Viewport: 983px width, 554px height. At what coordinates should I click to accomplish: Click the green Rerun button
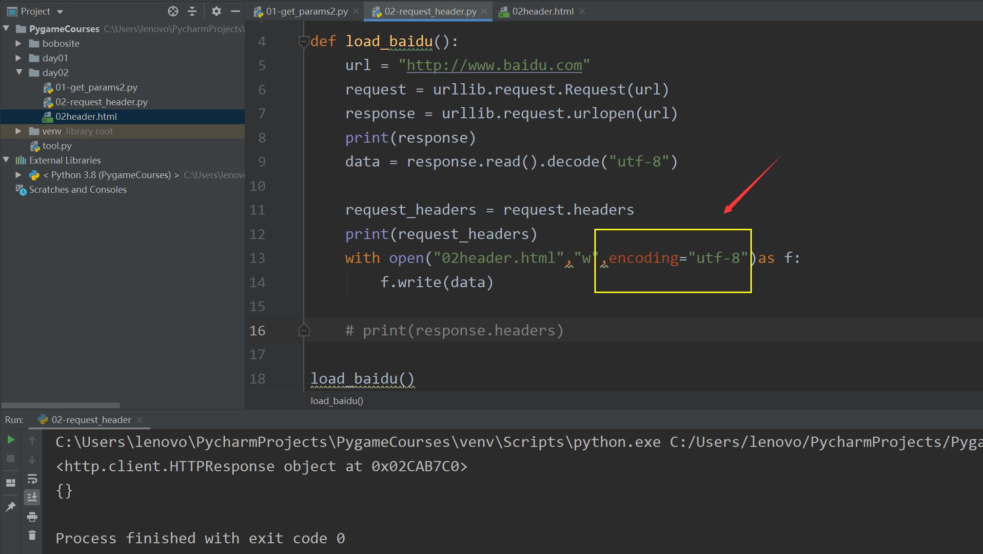click(11, 440)
